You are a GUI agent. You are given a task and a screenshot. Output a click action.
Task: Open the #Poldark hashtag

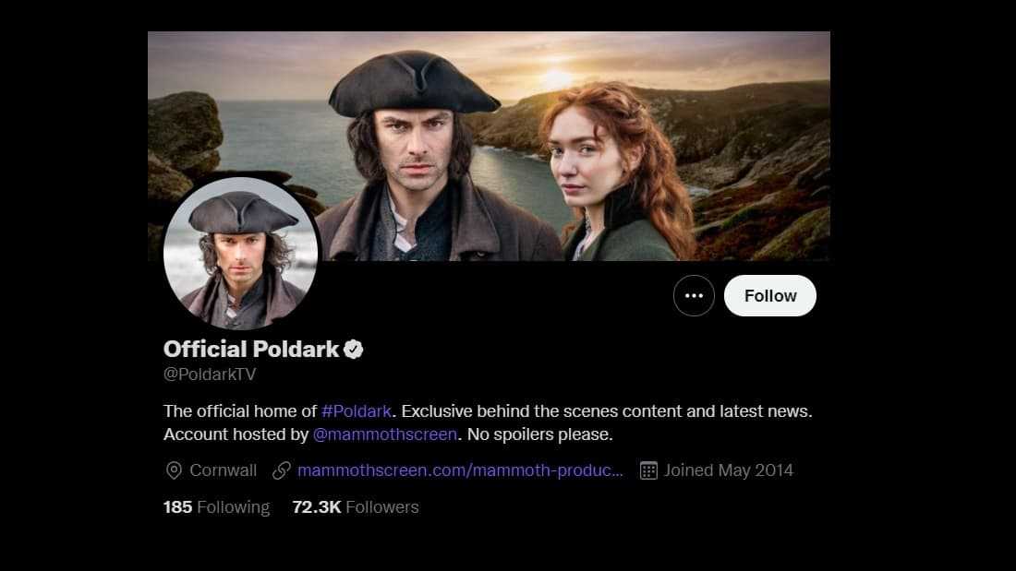[357, 410]
